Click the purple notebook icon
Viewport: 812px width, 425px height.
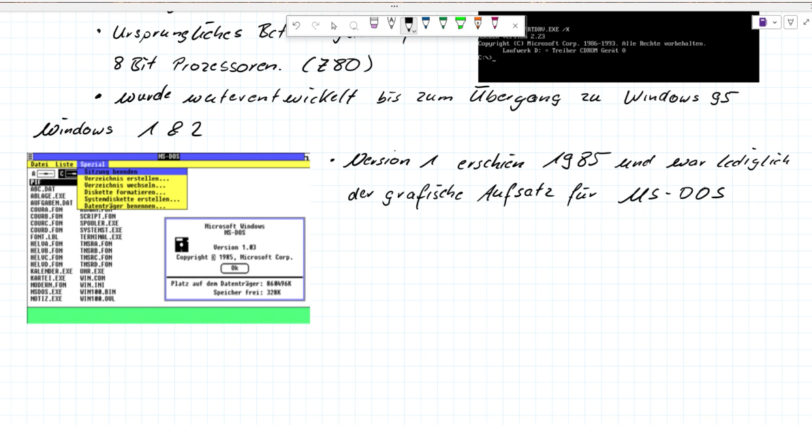click(x=763, y=22)
